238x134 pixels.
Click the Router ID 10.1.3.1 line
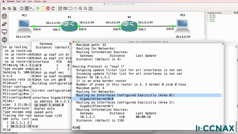(93, 77)
